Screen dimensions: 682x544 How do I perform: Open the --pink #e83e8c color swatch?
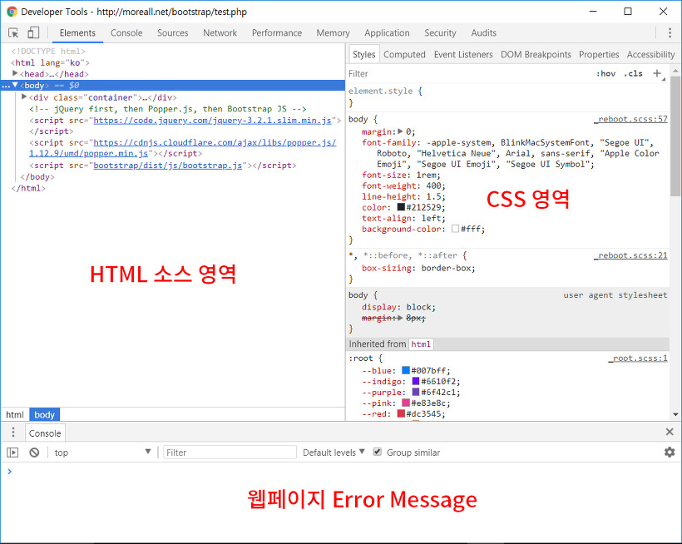406,403
